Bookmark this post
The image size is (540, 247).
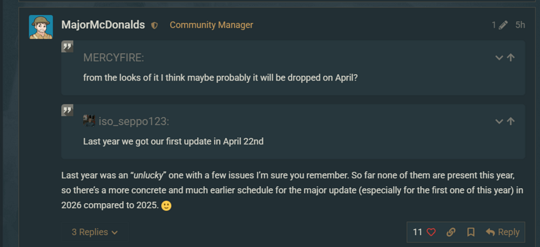tap(471, 232)
